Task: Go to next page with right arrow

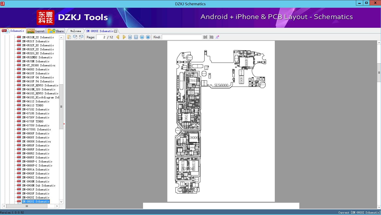Action: click(124, 37)
